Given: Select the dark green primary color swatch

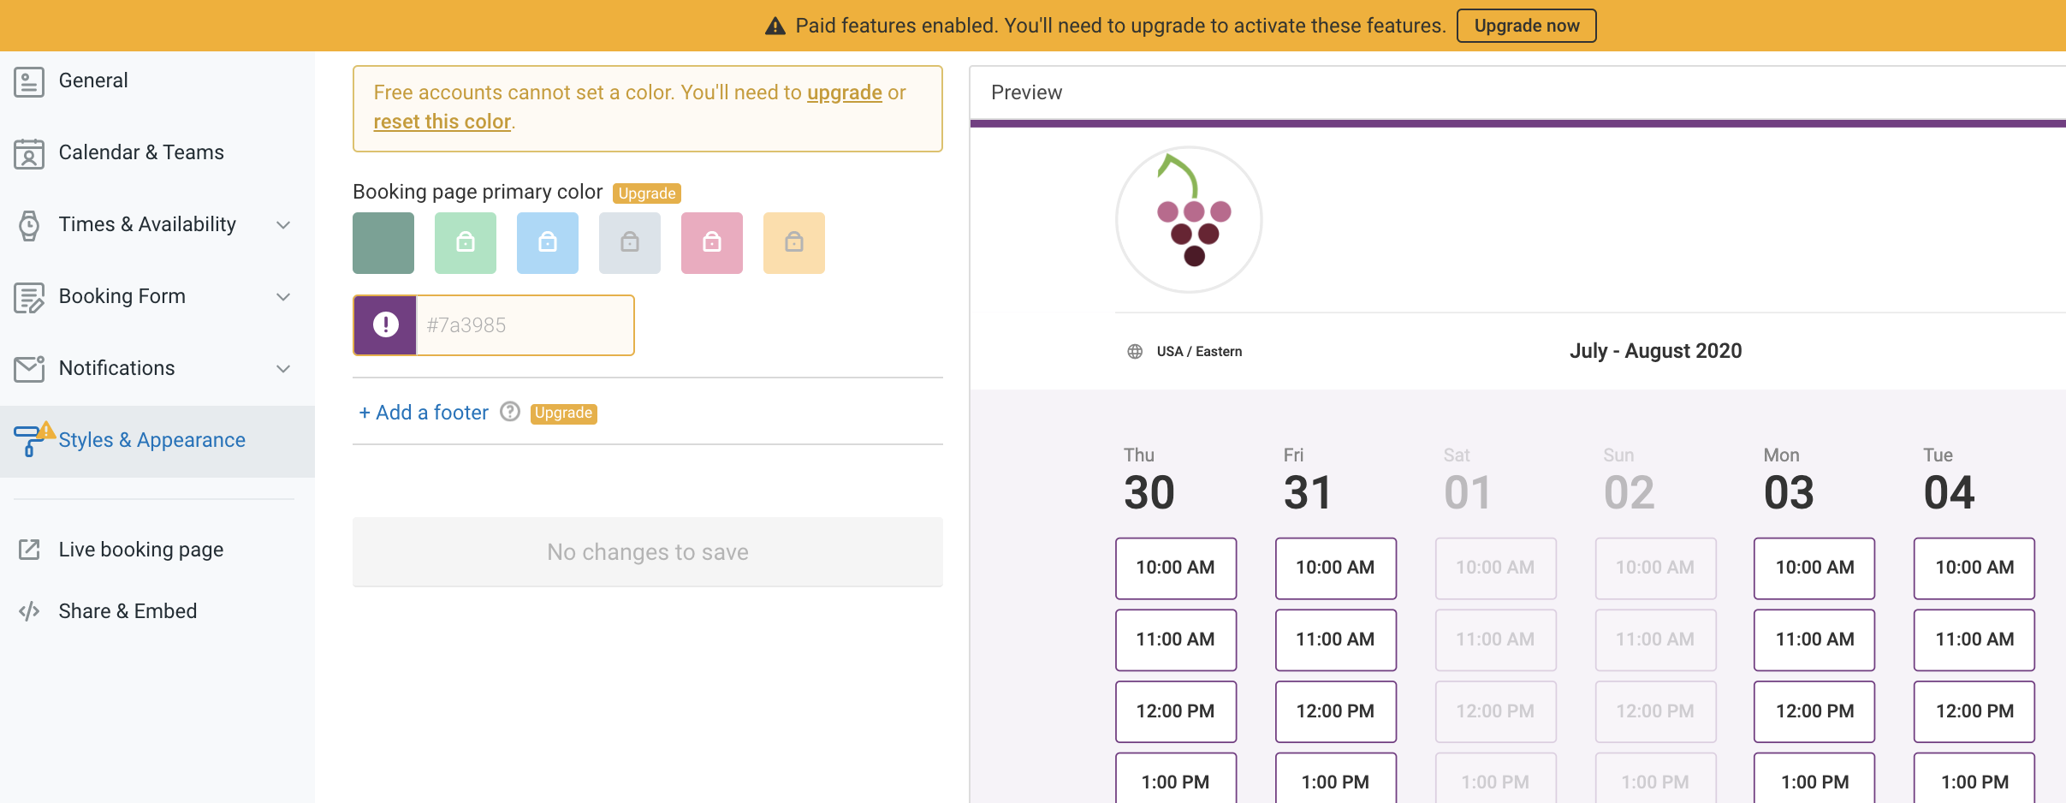Looking at the screenshot, I should click(x=383, y=243).
